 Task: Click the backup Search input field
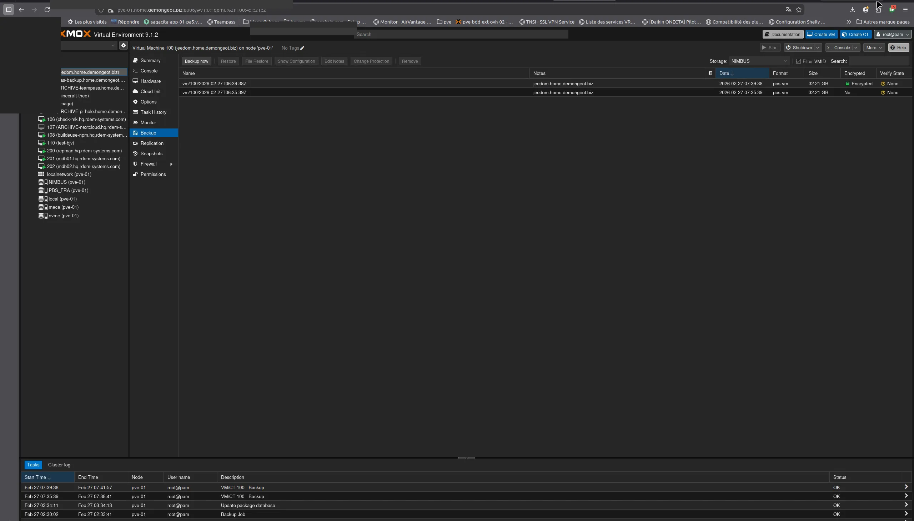879,61
